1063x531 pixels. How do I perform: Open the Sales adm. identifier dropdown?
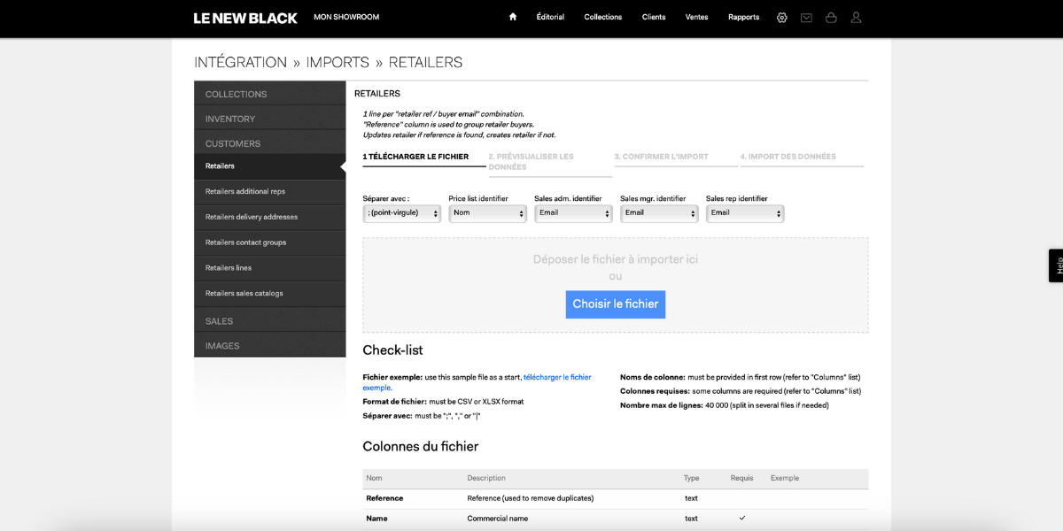(x=574, y=213)
